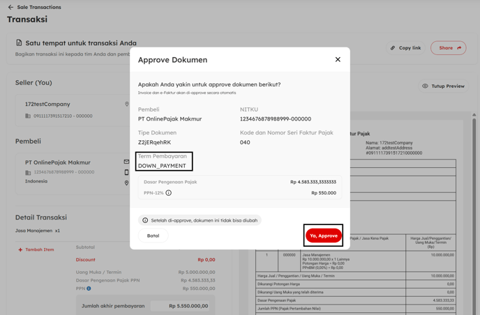Confirm with the Ya, Approve button

324,236
